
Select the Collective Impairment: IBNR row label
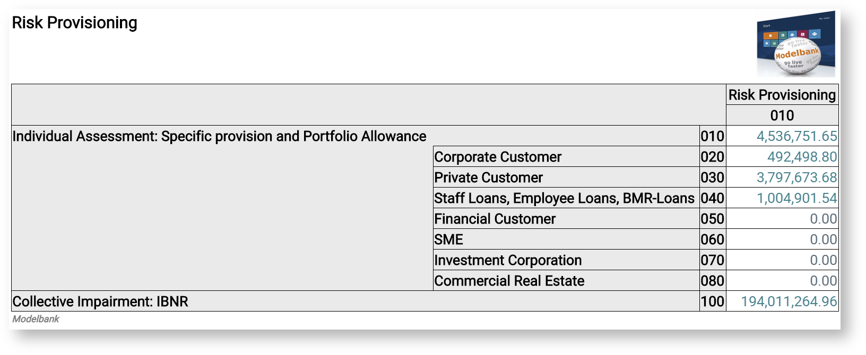pos(100,301)
